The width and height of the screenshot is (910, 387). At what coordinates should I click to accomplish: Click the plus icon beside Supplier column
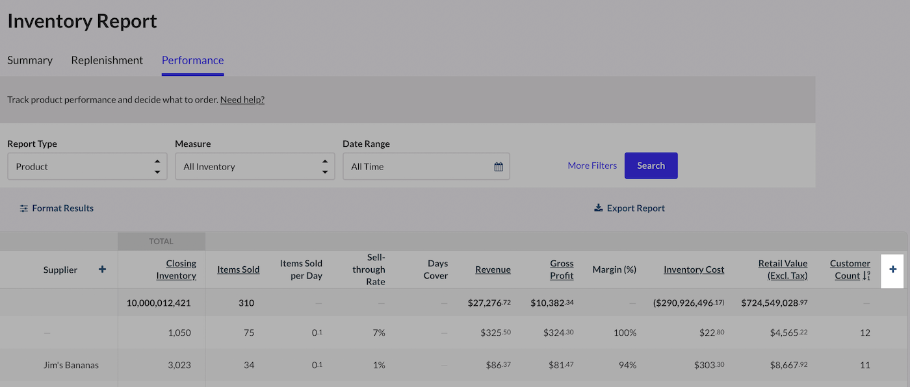pyautogui.click(x=102, y=269)
